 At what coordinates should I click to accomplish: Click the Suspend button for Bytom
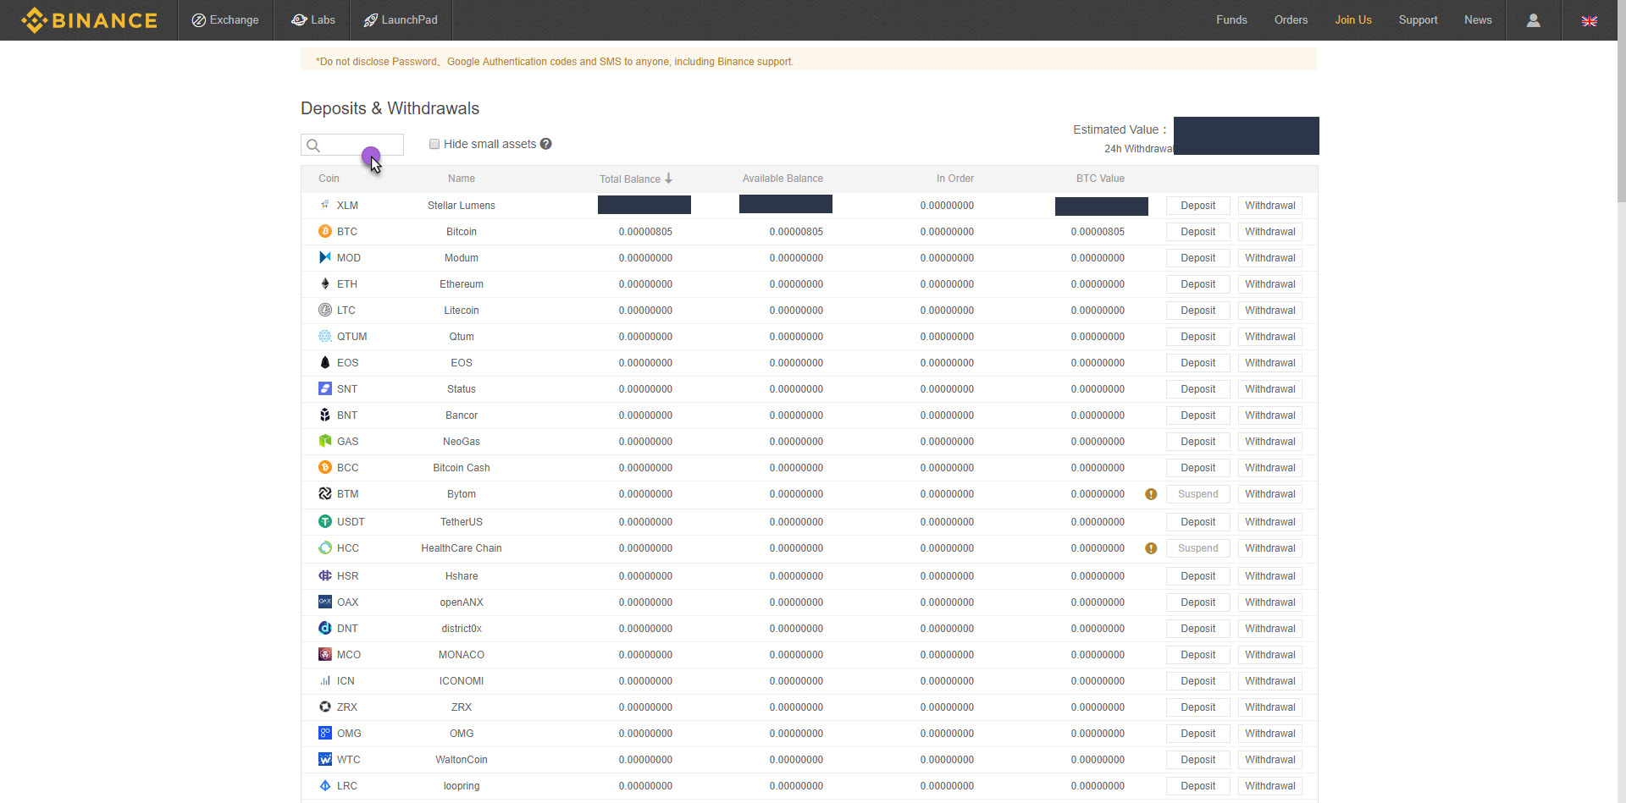(x=1197, y=494)
